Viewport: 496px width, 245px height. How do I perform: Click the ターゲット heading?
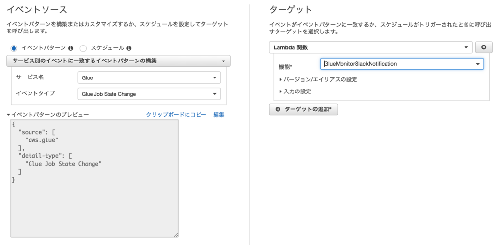click(x=291, y=10)
